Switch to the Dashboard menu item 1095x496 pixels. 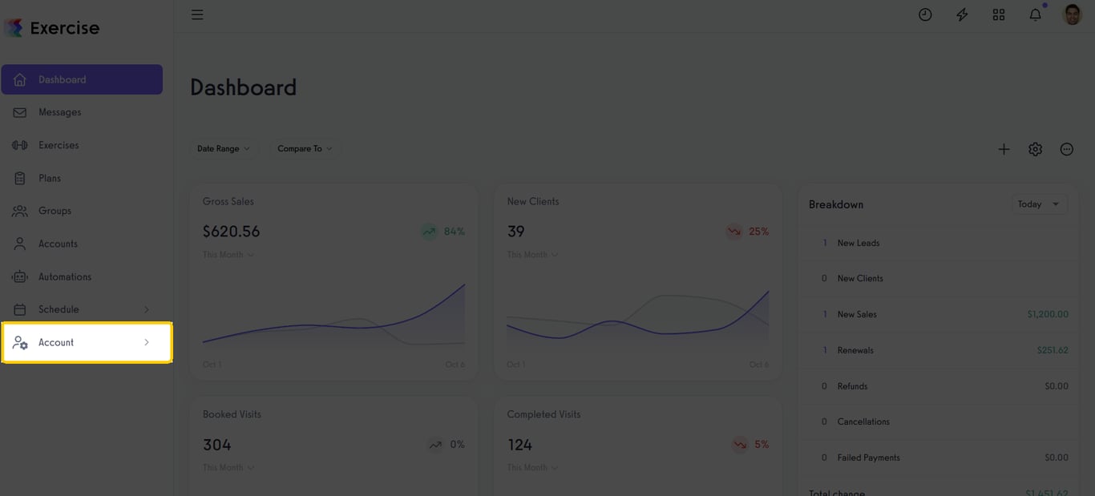(62, 79)
